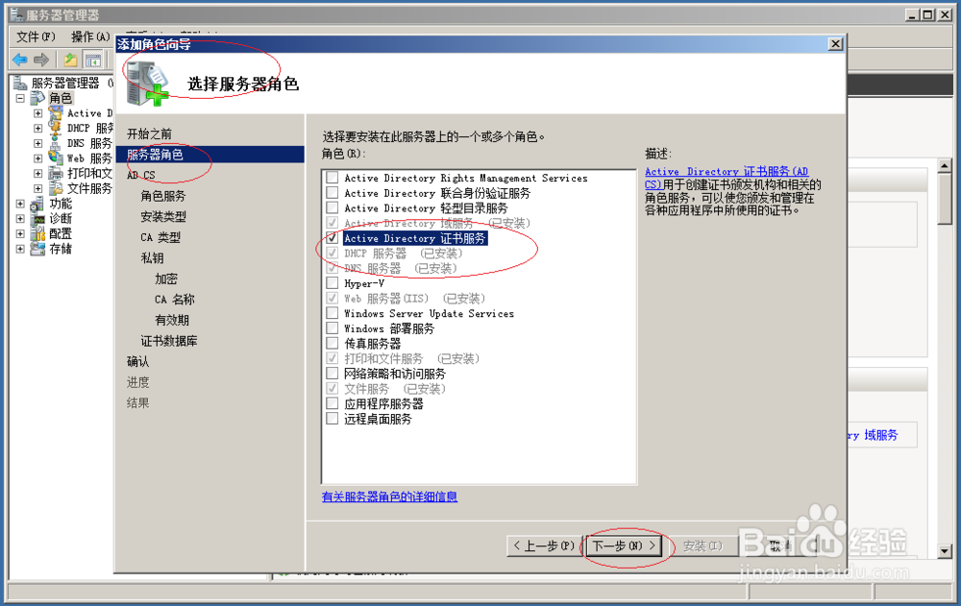The height and width of the screenshot is (606, 961).
Task: Click the 上一步(P) button
Action: [545, 545]
